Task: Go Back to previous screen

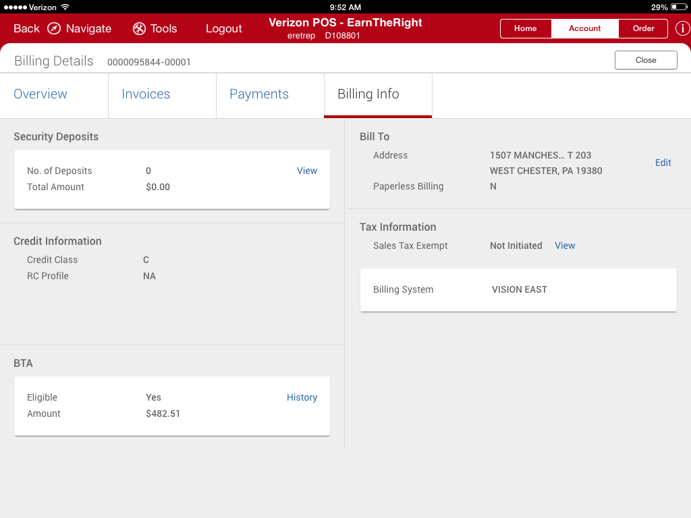Action: (26, 28)
